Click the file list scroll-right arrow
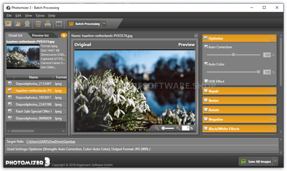This screenshot has width=287, height=171. (64, 131)
